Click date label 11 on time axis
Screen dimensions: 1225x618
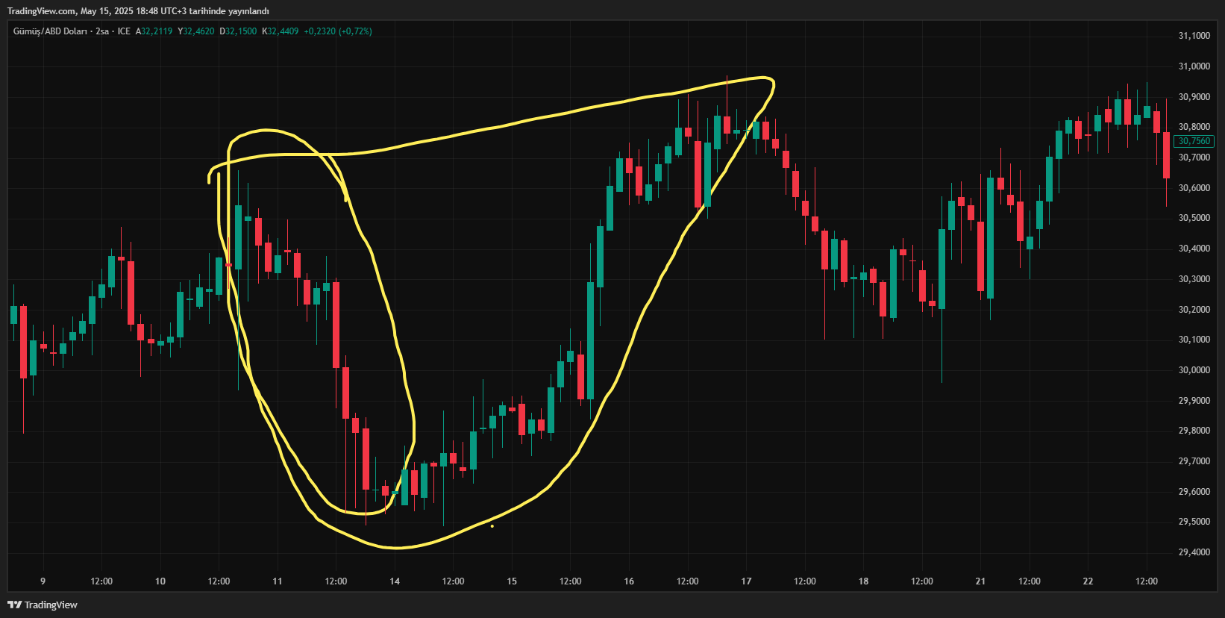point(278,581)
